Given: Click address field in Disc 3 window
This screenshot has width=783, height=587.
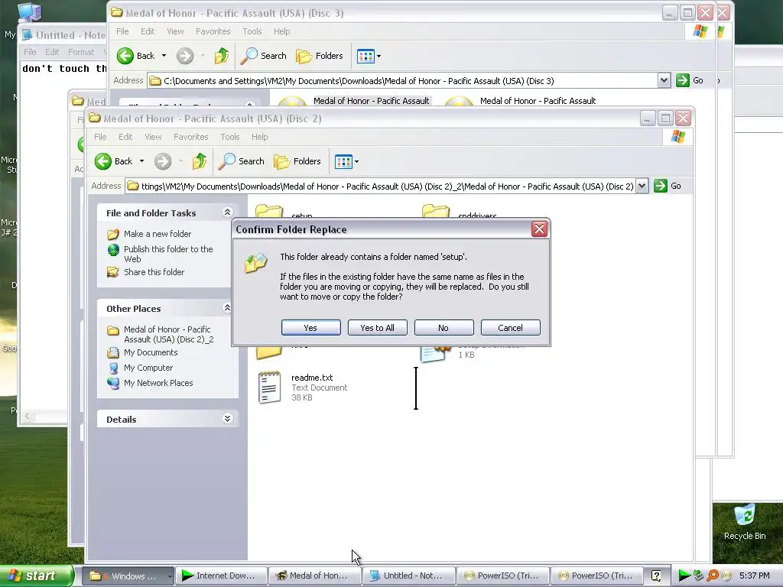Looking at the screenshot, I should coord(402,80).
